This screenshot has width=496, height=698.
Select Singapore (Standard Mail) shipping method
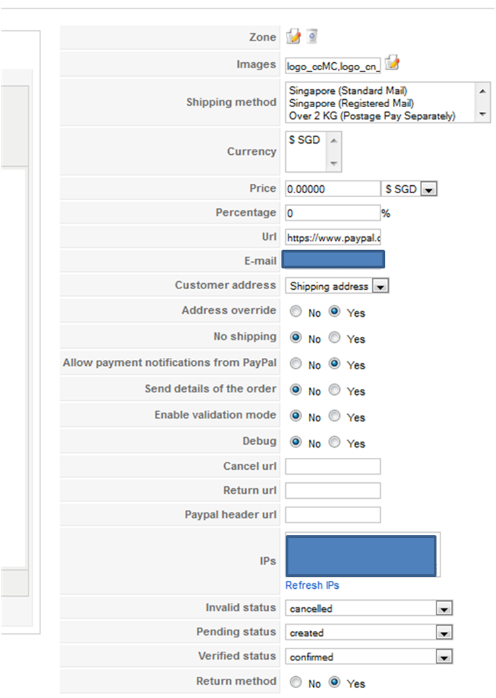tap(348, 91)
